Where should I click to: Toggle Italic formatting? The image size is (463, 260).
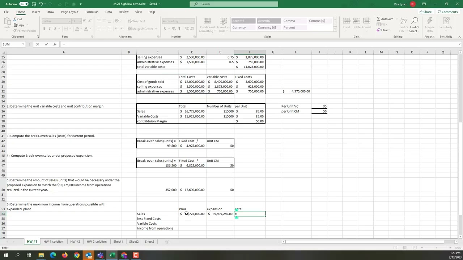point(50,29)
